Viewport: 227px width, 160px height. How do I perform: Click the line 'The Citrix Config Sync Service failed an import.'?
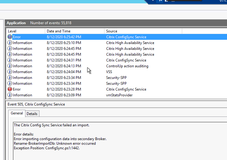[x=51, y=125]
